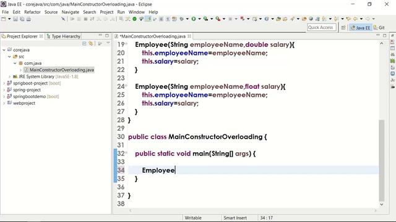Image resolution: width=396 pixels, height=222 pixels.
Task: Click the Debug gear-shaped icon
Action: [181, 19]
